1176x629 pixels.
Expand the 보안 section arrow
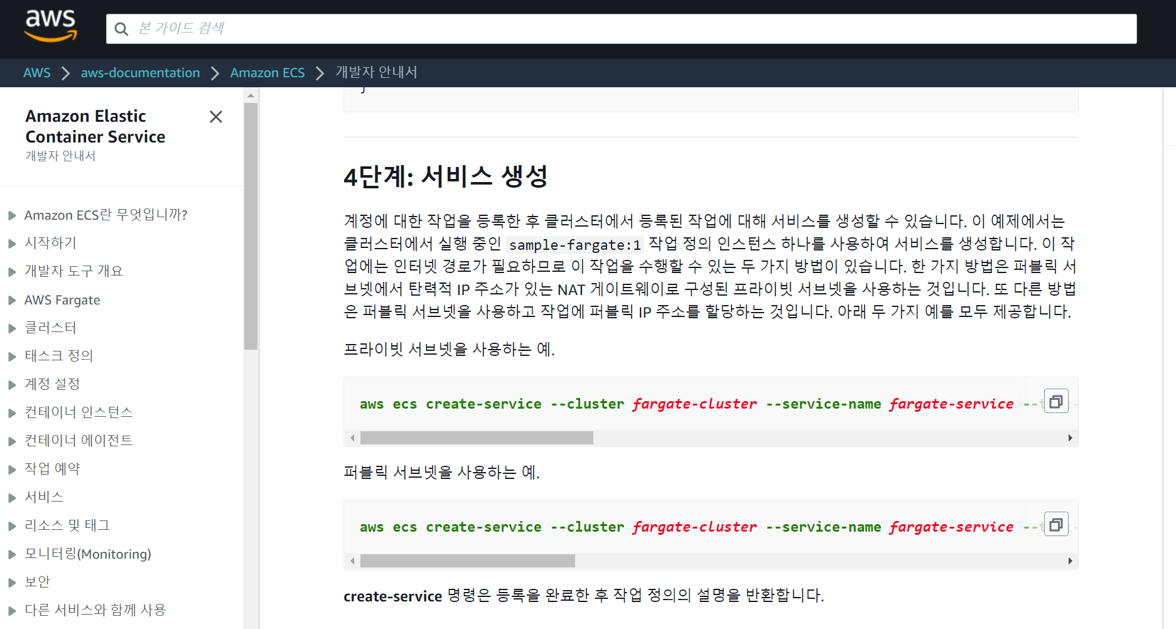(12, 583)
